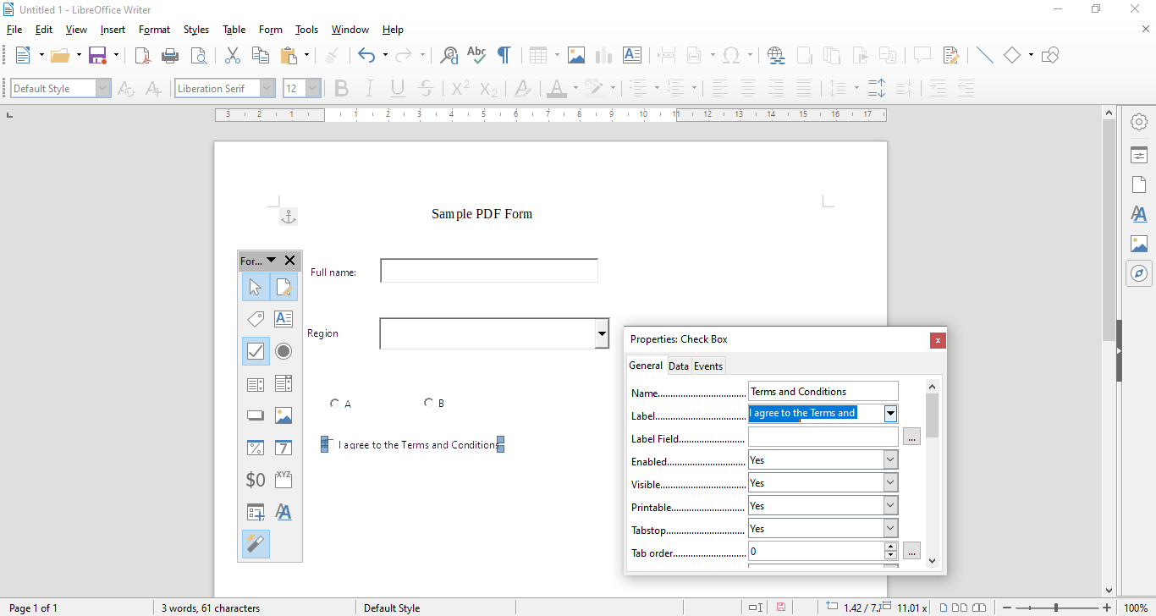Select the Text Box control in Form toolbar
The width and height of the screenshot is (1156, 616).
pyautogui.click(x=283, y=319)
